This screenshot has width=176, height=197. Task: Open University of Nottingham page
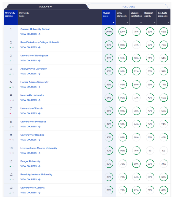tap(34, 56)
